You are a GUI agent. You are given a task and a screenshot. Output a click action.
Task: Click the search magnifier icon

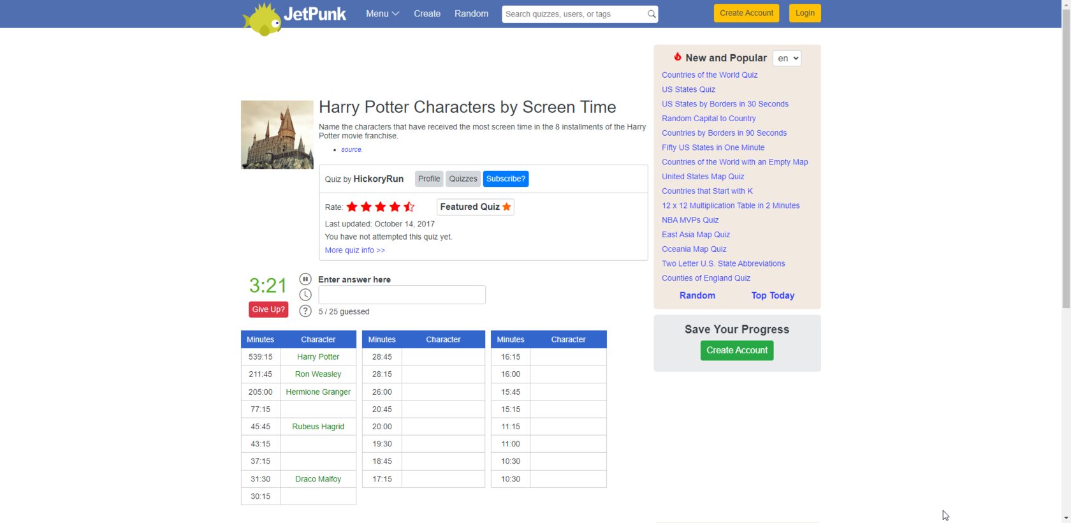tap(651, 14)
